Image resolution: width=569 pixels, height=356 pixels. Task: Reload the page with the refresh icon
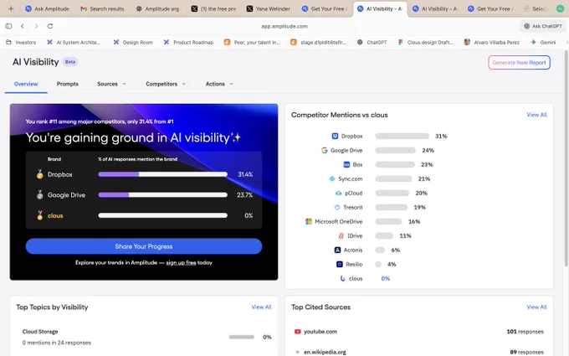(50, 26)
